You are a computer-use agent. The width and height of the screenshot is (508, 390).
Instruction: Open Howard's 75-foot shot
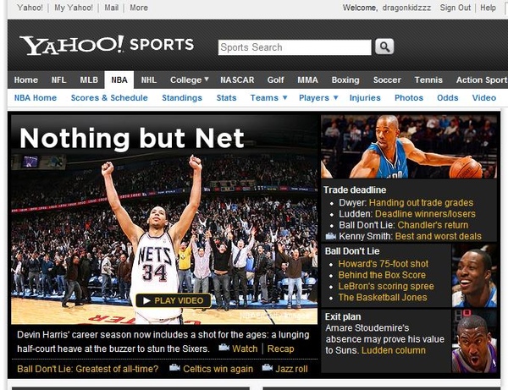pos(384,264)
